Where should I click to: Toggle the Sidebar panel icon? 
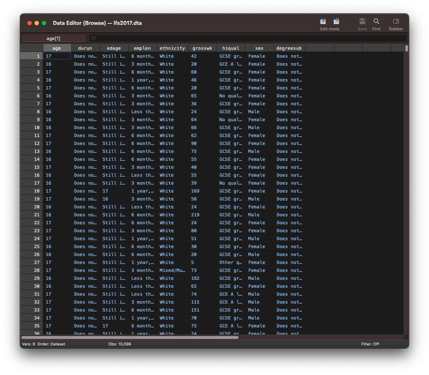[396, 22]
